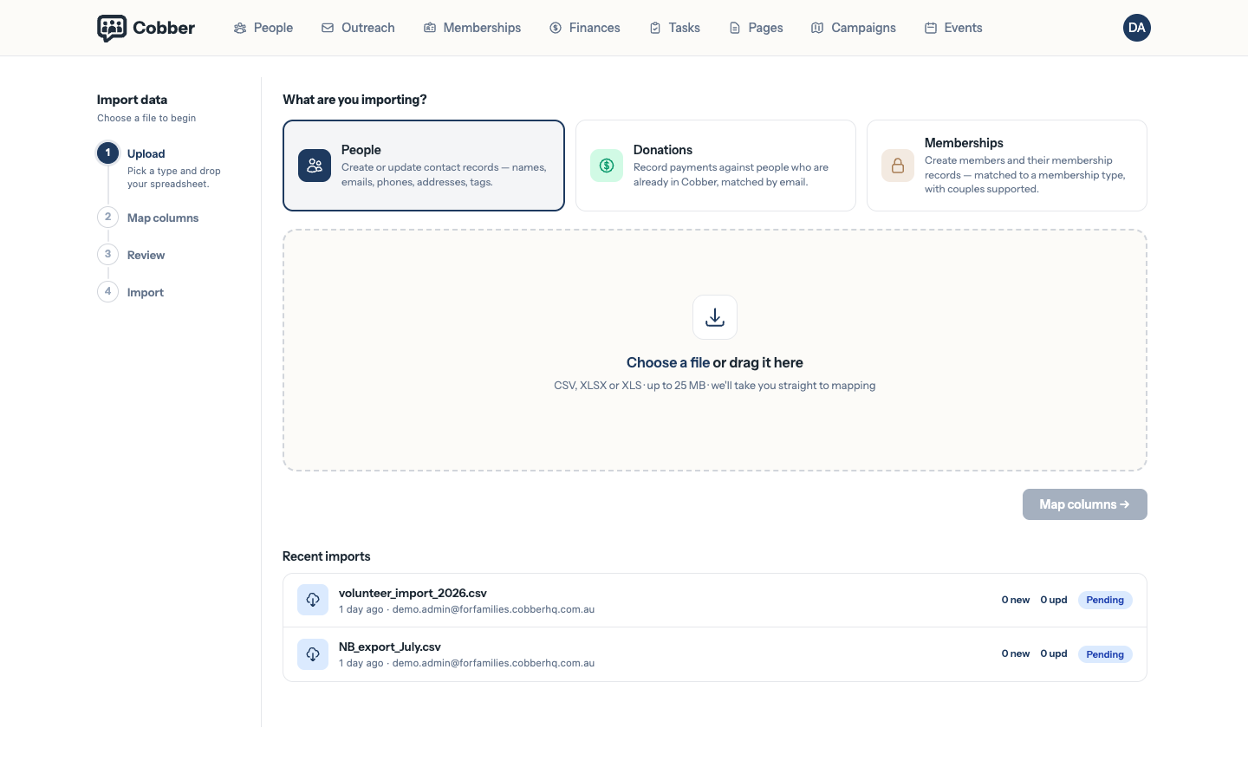Screen dimensions: 1248x780
Task: Open the DA user avatar menu
Action: click(1137, 28)
